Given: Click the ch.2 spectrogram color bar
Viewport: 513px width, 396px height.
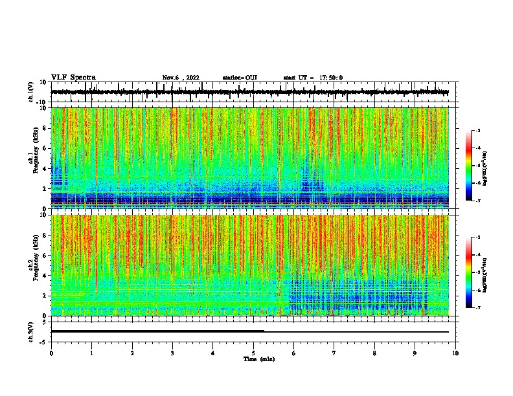Looking at the screenshot, I should [x=468, y=272].
